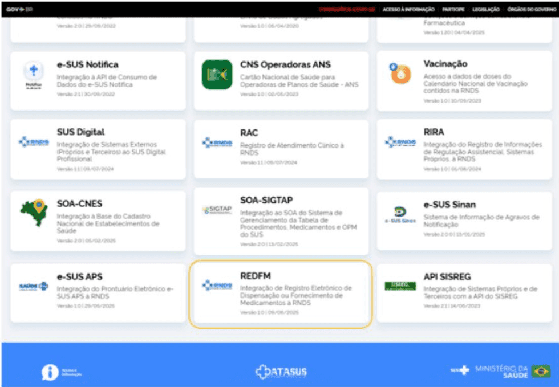Image resolution: width=559 pixels, height=387 pixels.
Task: Click Ministério da Saúde text in footer
Action: [501, 372]
